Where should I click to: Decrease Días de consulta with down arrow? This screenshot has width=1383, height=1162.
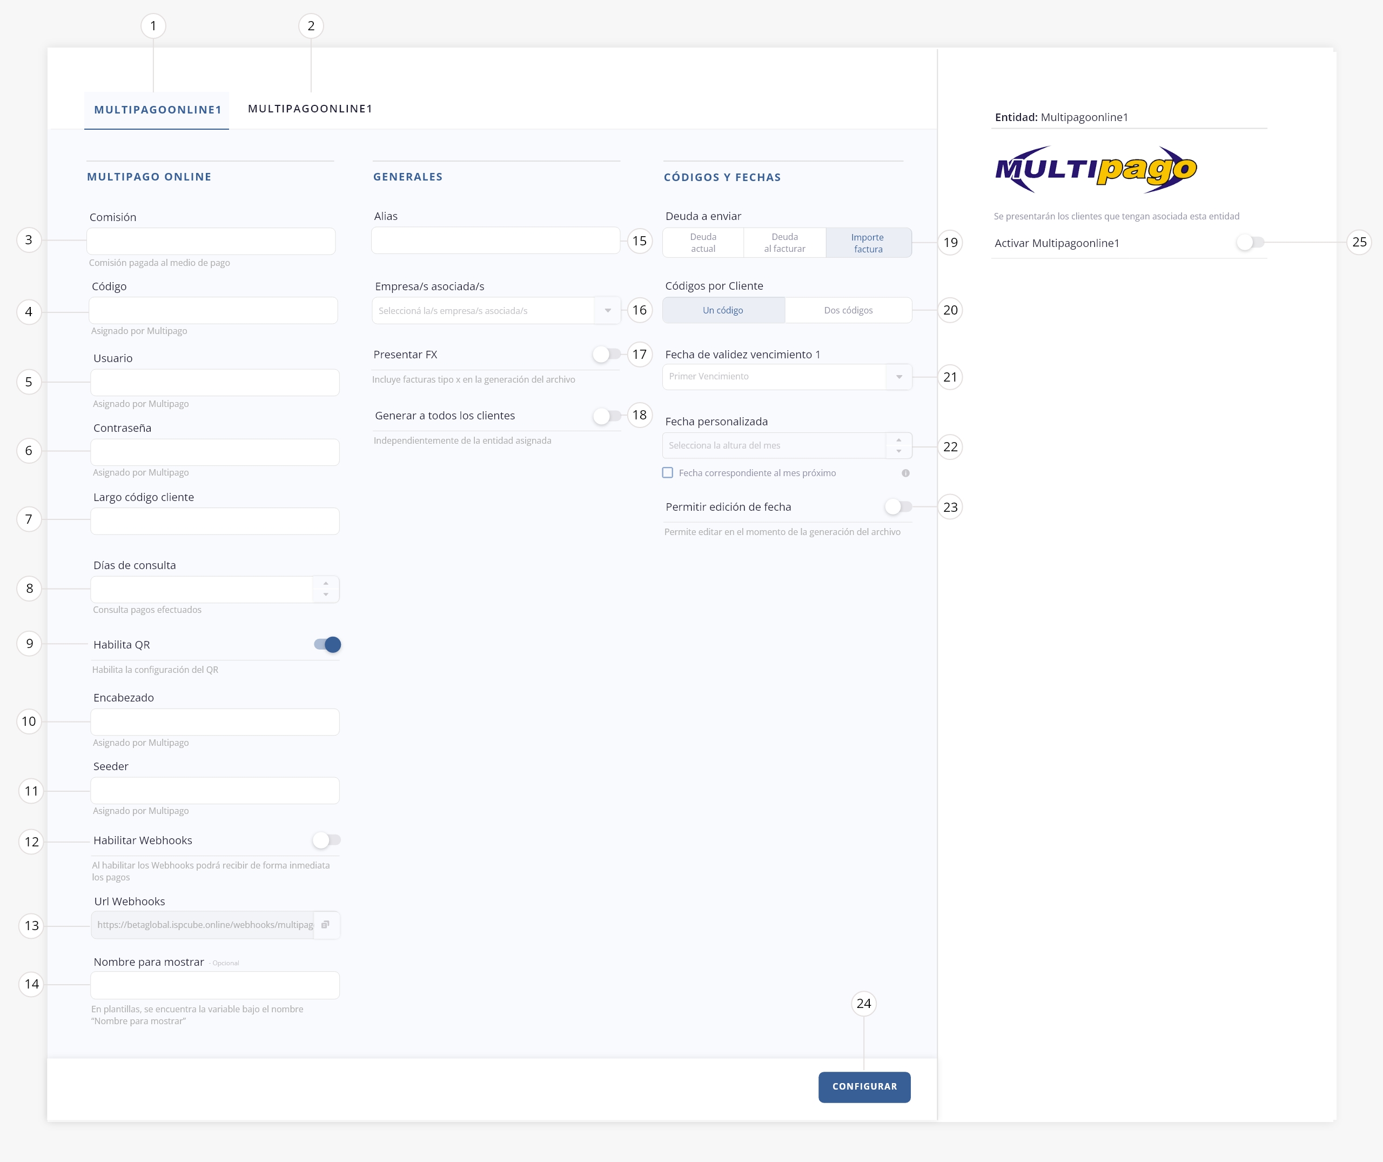[x=326, y=595]
